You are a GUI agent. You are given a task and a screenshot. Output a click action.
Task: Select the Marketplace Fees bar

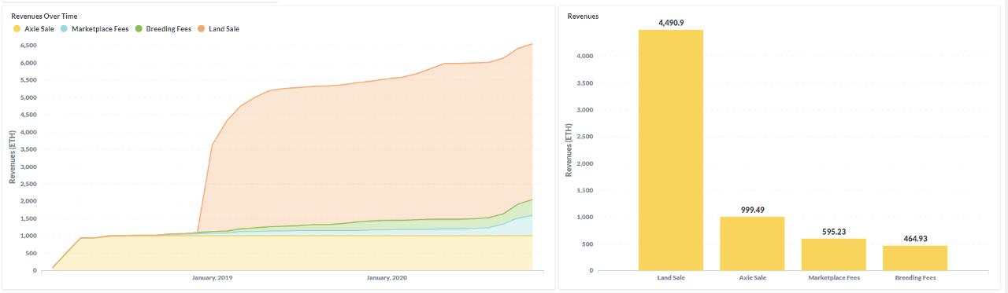[833, 255]
